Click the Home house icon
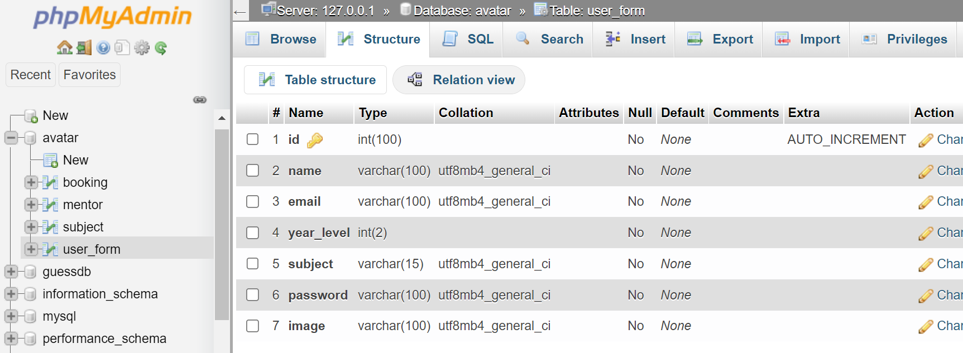 tap(64, 48)
